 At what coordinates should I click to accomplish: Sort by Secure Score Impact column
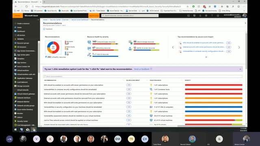coord(133,80)
